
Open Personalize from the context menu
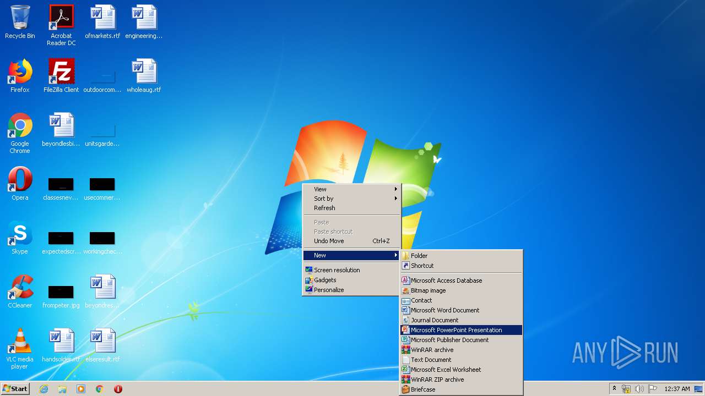tap(351, 290)
